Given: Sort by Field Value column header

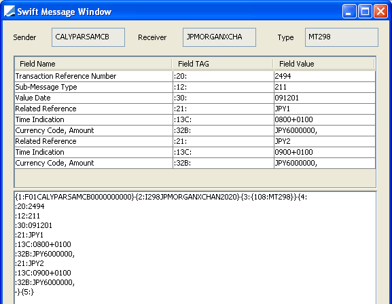Looking at the screenshot, I should tap(324, 64).
